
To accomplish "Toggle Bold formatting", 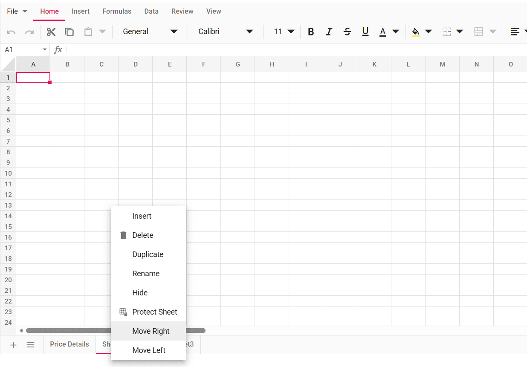I will [x=311, y=32].
